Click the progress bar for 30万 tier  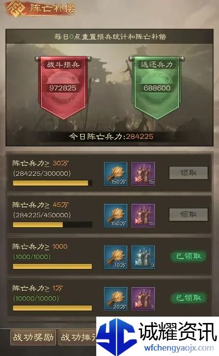53,183
